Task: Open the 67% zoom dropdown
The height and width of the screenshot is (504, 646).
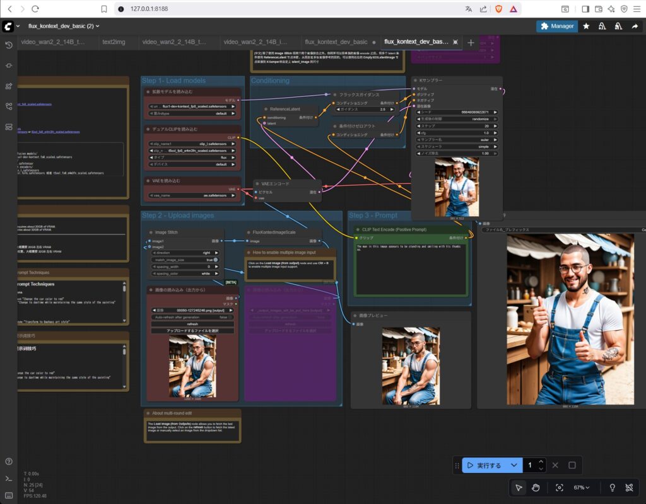Action: pos(582,488)
